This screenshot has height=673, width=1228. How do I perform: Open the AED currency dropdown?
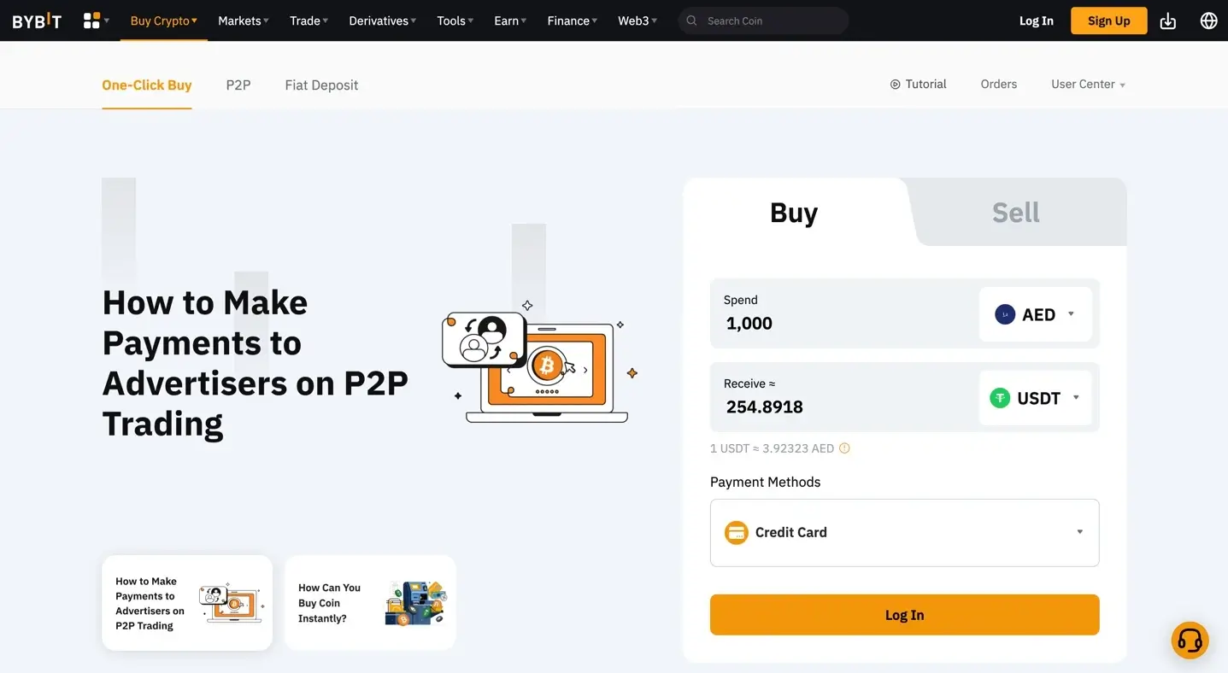(x=1035, y=314)
